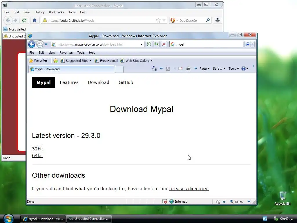Open the File menu in Internet Explorer
This screenshot has height=223, width=297.
point(32,53)
